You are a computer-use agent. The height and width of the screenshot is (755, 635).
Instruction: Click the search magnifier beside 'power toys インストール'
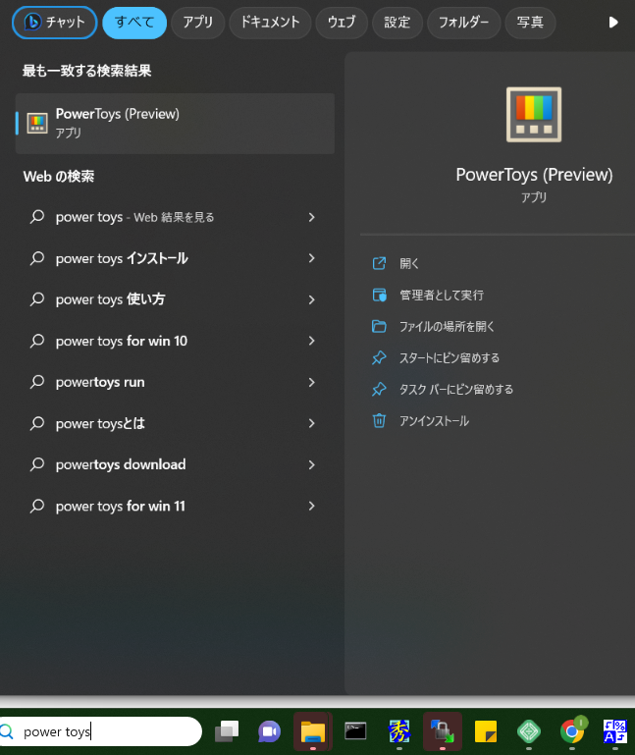(37, 258)
